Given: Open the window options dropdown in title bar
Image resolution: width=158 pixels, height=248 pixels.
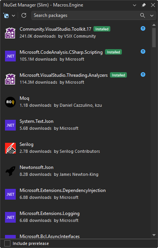Looking at the screenshot, I should [135, 5].
